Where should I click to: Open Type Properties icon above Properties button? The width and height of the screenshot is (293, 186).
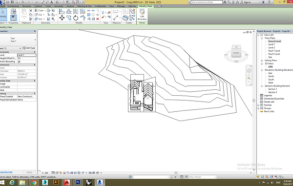14,11
